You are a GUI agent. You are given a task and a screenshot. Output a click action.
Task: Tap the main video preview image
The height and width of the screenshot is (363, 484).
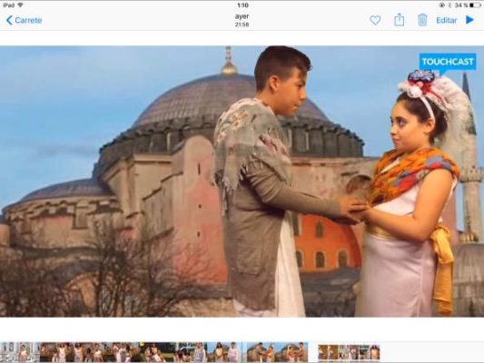click(242, 181)
